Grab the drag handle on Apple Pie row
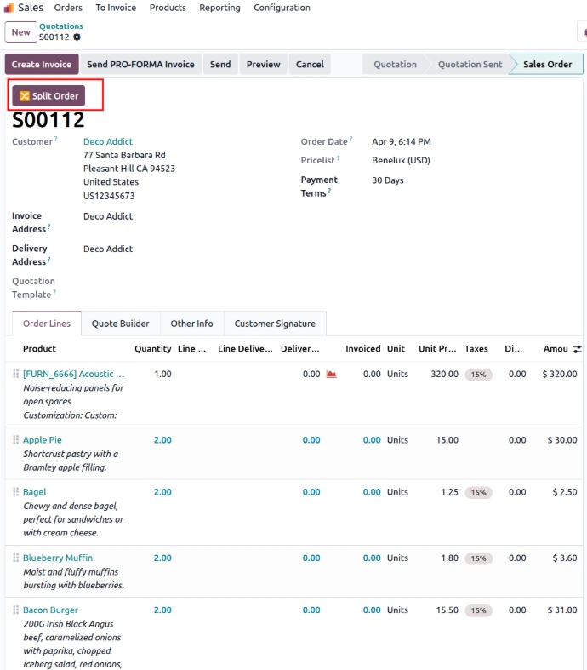 15,440
